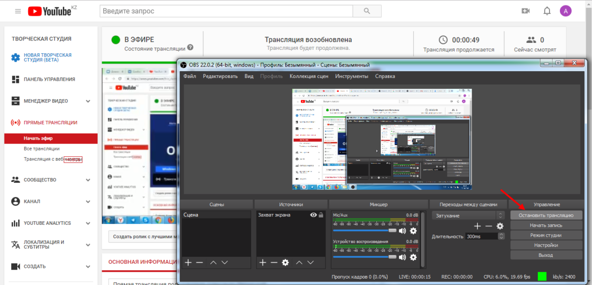The image size is (592, 285).
Task: Hide the Захват экрана source eye
Action: [x=313, y=215]
